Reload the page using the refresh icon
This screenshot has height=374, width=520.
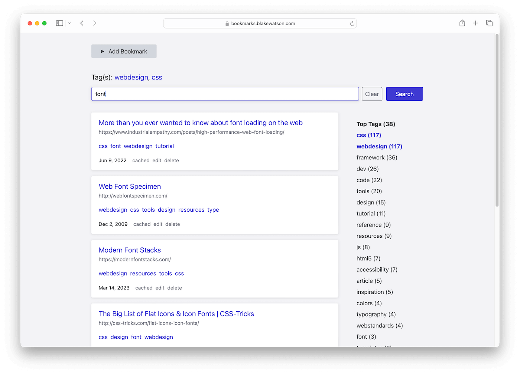pyautogui.click(x=352, y=23)
